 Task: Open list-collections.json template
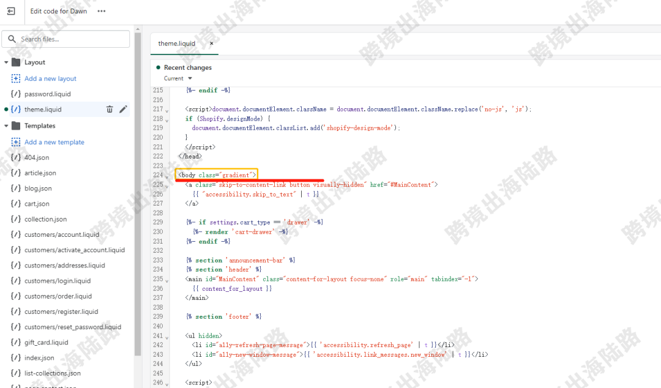52,373
